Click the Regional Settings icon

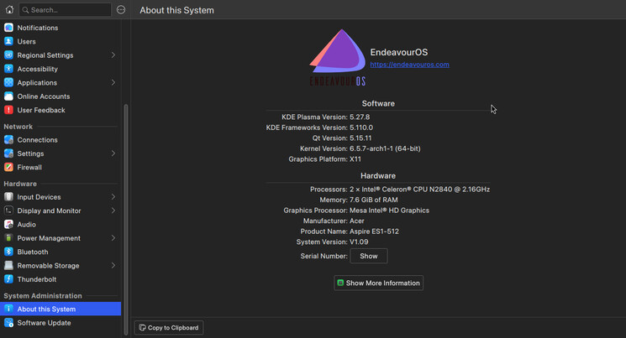(8, 55)
